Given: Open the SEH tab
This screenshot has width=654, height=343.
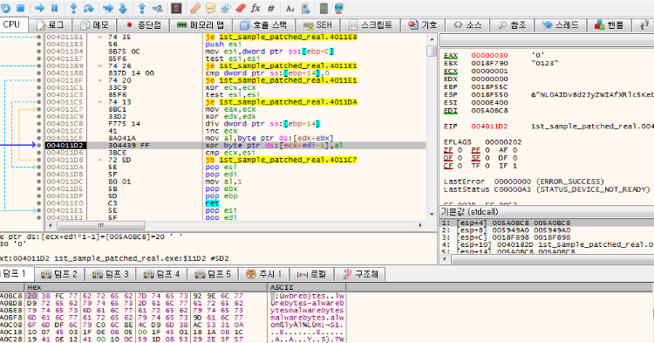Looking at the screenshot, I should pyautogui.click(x=317, y=25).
